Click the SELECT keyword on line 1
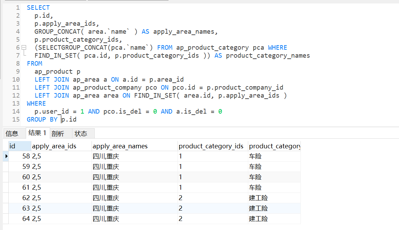The height and width of the screenshot is (230, 399). 38,8
